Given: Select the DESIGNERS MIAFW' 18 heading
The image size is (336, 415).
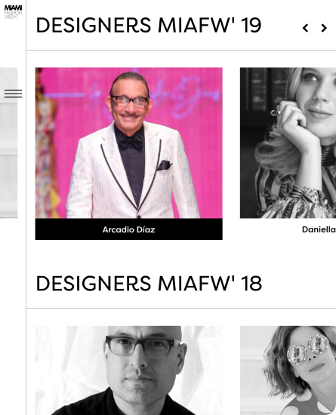Looking at the screenshot, I should [x=149, y=284].
